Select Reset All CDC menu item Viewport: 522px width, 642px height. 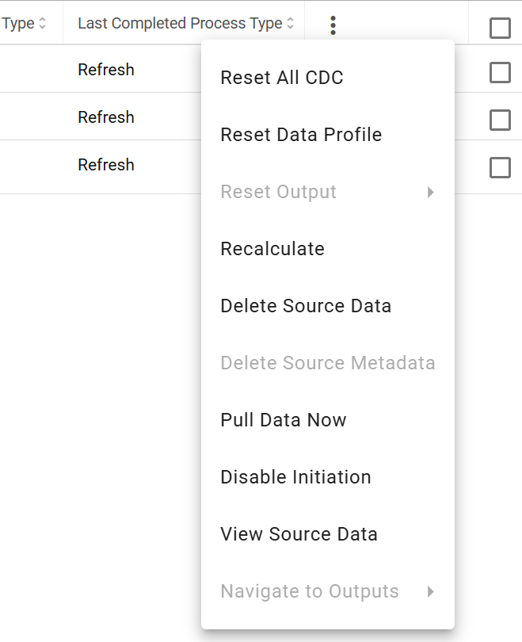328,78
